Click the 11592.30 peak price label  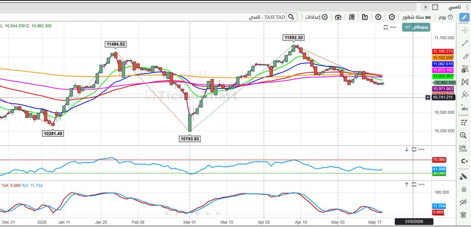(294, 38)
